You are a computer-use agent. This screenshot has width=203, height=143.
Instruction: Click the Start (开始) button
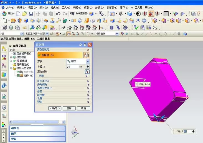tap(9, 14)
